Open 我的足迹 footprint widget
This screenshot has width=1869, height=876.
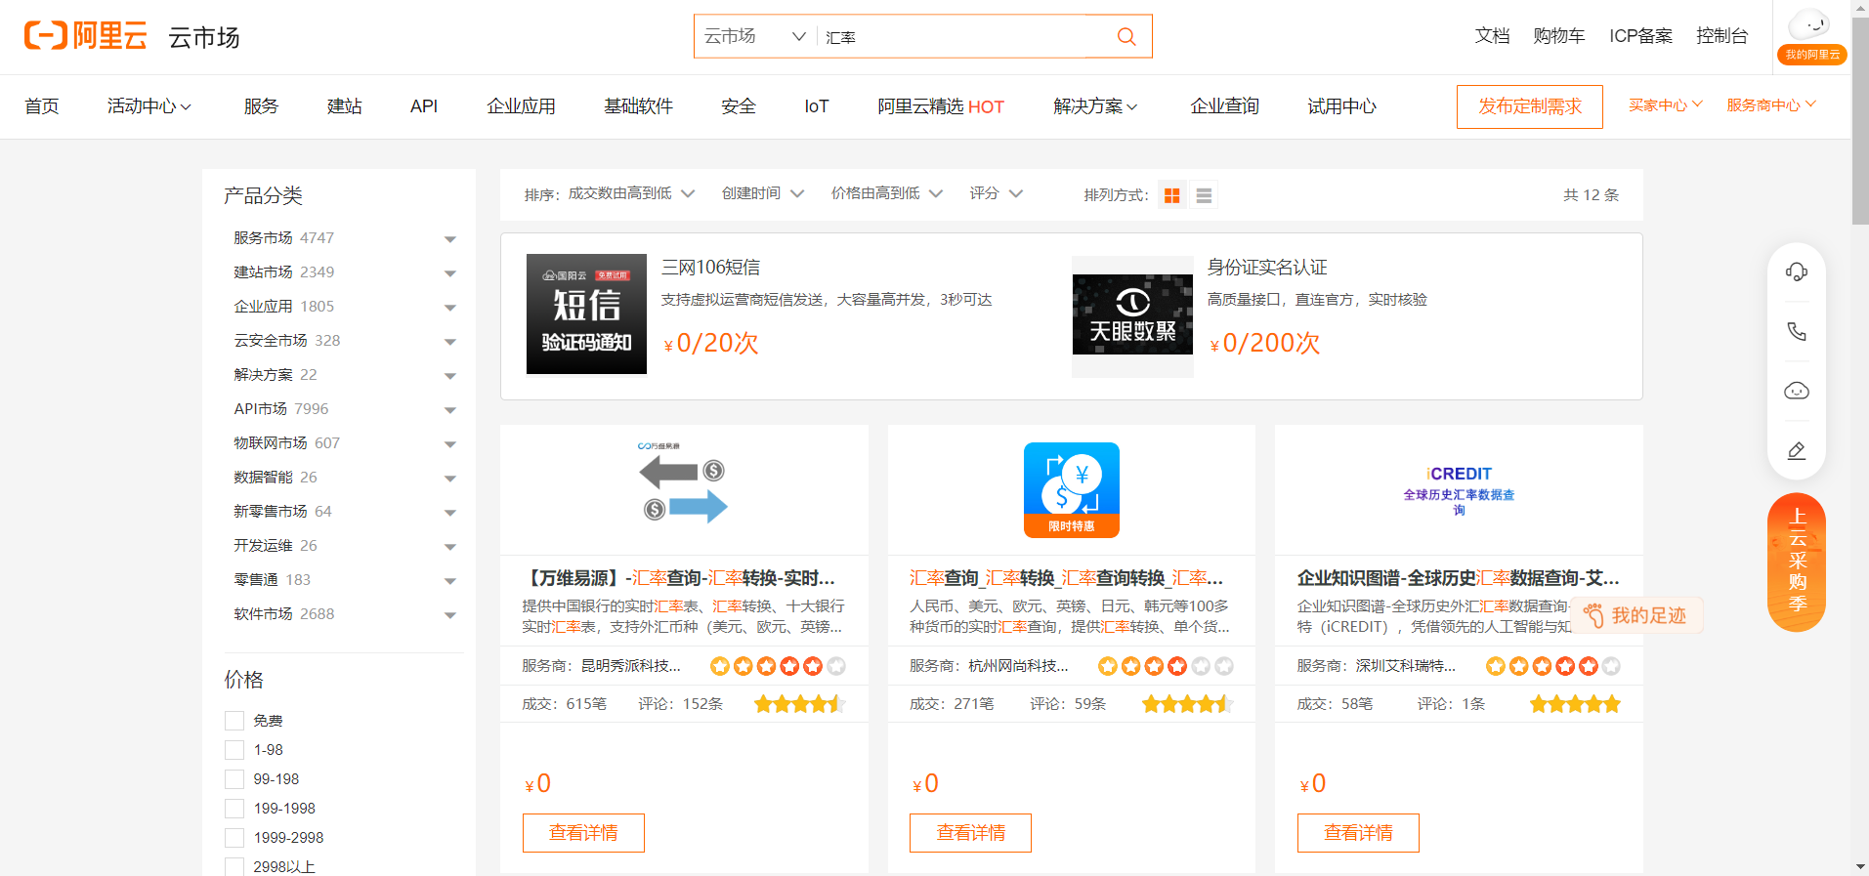1637,615
